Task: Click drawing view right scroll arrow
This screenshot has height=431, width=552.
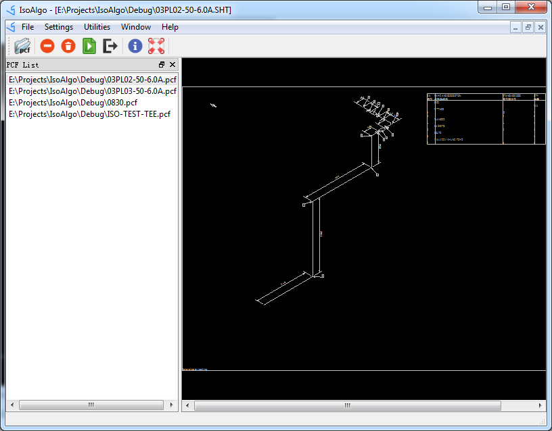Action: [540, 406]
